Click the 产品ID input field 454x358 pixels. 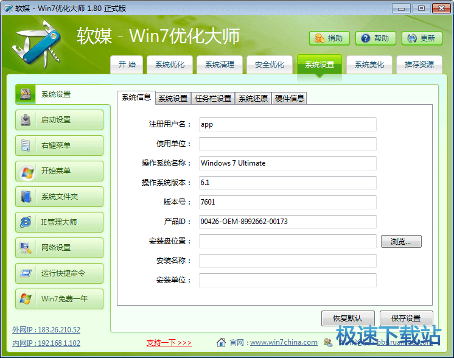(287, 222)
